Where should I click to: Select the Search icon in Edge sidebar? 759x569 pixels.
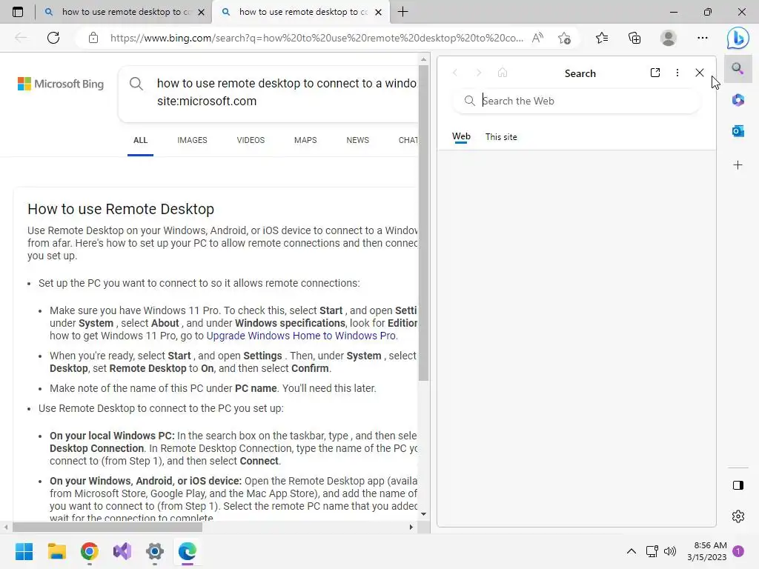pos(738,68)
